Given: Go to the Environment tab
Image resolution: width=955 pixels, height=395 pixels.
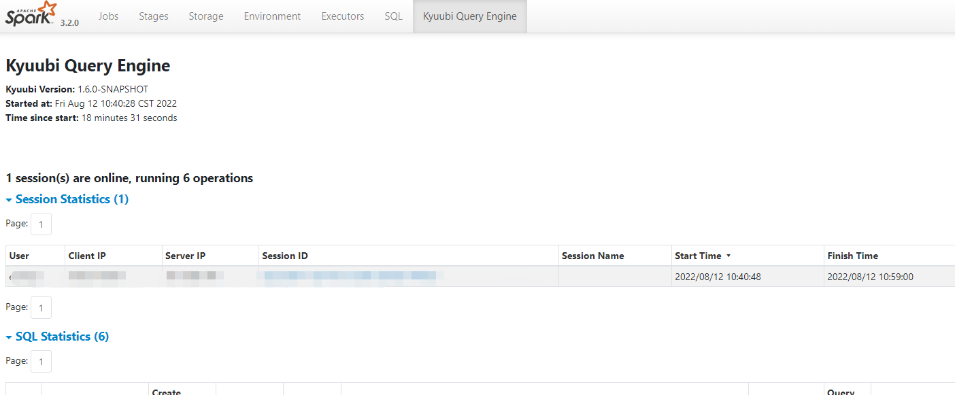Looking at the screenshot, I should coord(272,16).
